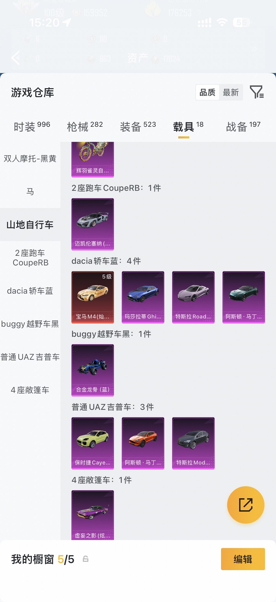The width and height of the screenshot is (276, 602).
Task: Open the 迈凯伦塞纳 car thumbnail
Action: click(x=93, y=224)
